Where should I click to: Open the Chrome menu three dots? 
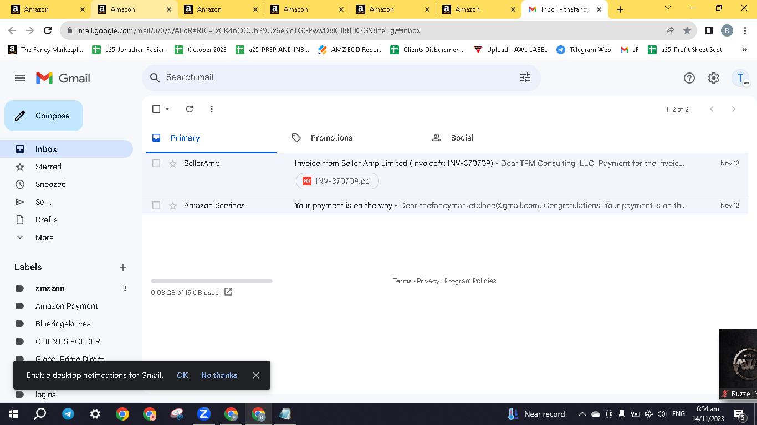(x=744, y=31)
